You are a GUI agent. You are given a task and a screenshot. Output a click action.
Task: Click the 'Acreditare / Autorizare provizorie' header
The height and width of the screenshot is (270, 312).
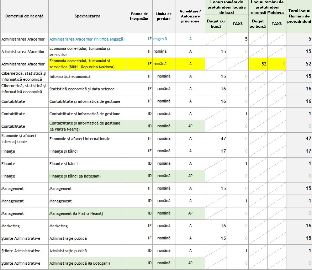[x=190, y=16]
